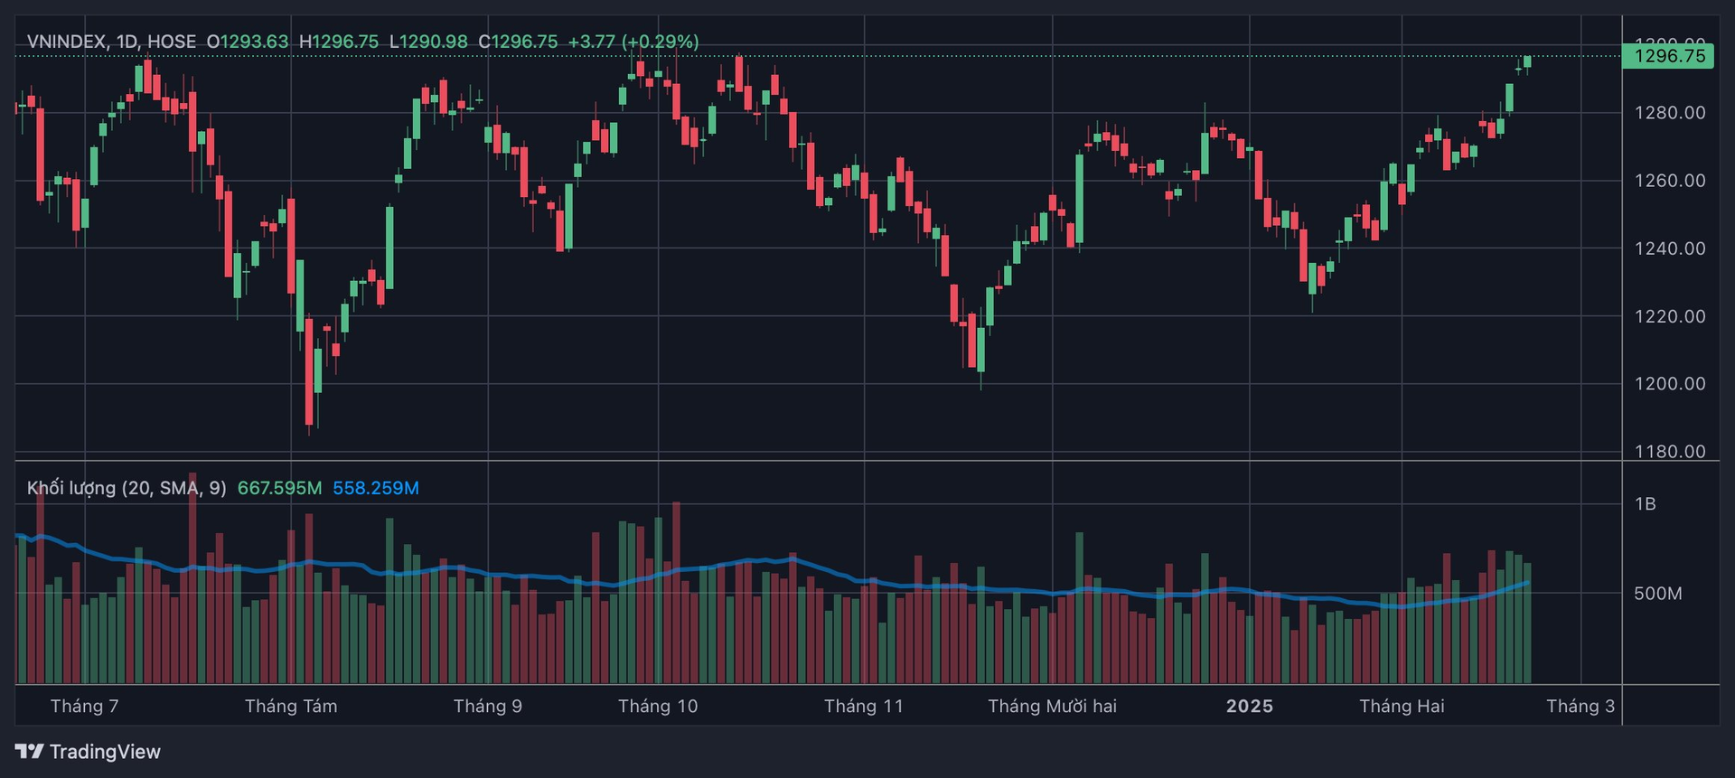Click the TradingView logo icon
Viewport: 1735px width, 778px height.
click(x=29, y=751)
